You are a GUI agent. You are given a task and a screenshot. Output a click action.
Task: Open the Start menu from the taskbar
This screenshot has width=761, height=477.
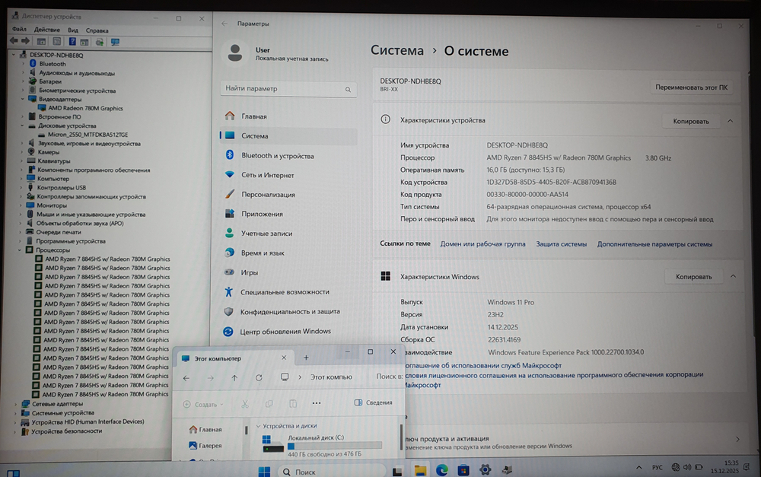coord(264,472)
